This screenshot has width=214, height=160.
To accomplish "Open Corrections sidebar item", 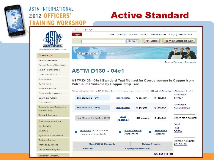I will (45, 103).
